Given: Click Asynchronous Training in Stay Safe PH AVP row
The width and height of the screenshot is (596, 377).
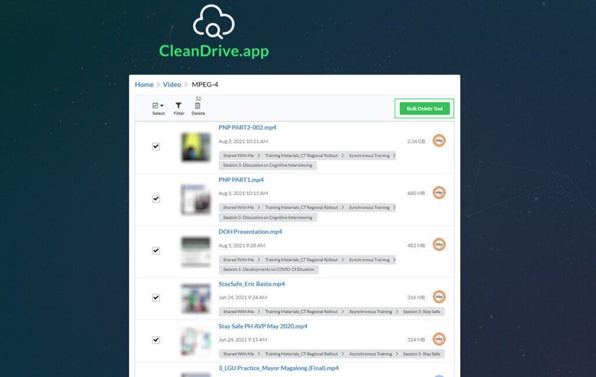Looking at the screenshot, I should tap(370, 354).
